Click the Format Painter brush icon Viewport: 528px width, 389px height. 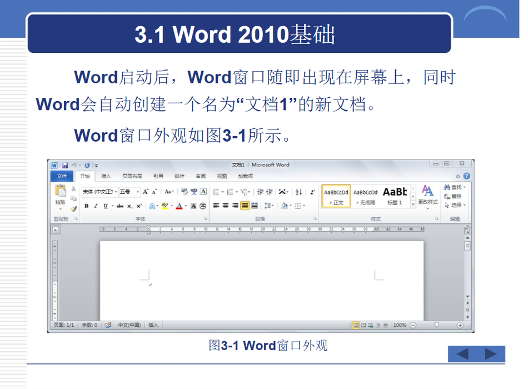(73, 209)
